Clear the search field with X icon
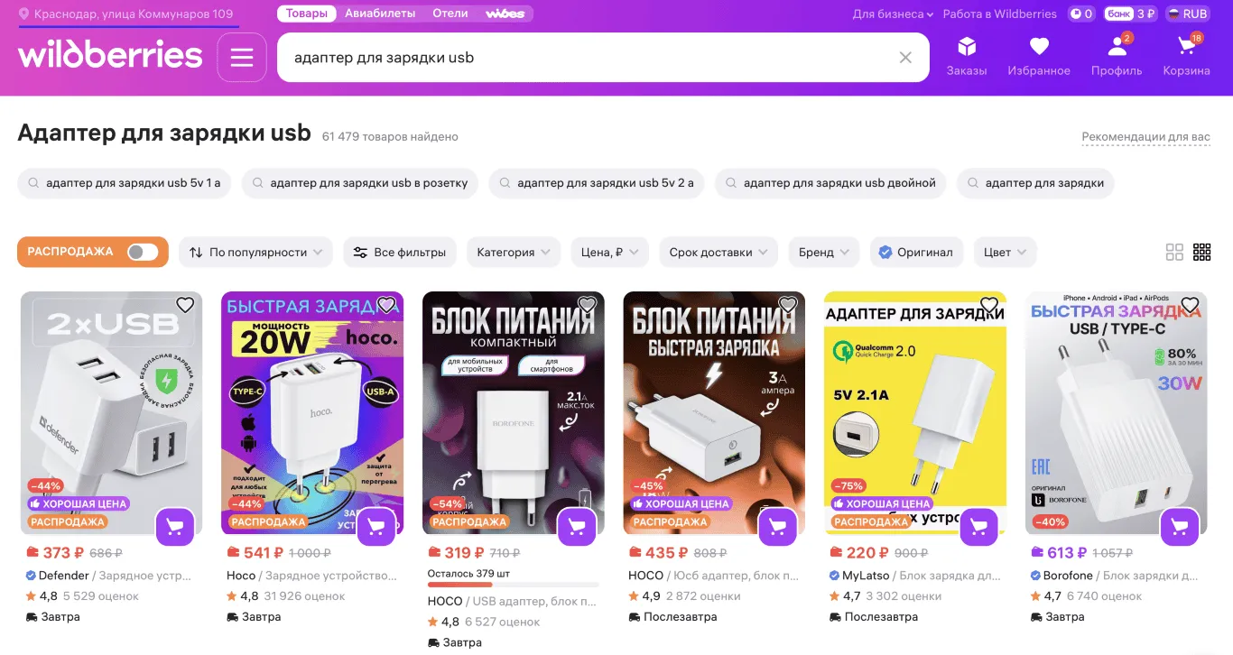The image size is (1233, 655). [x=905, y=58]
